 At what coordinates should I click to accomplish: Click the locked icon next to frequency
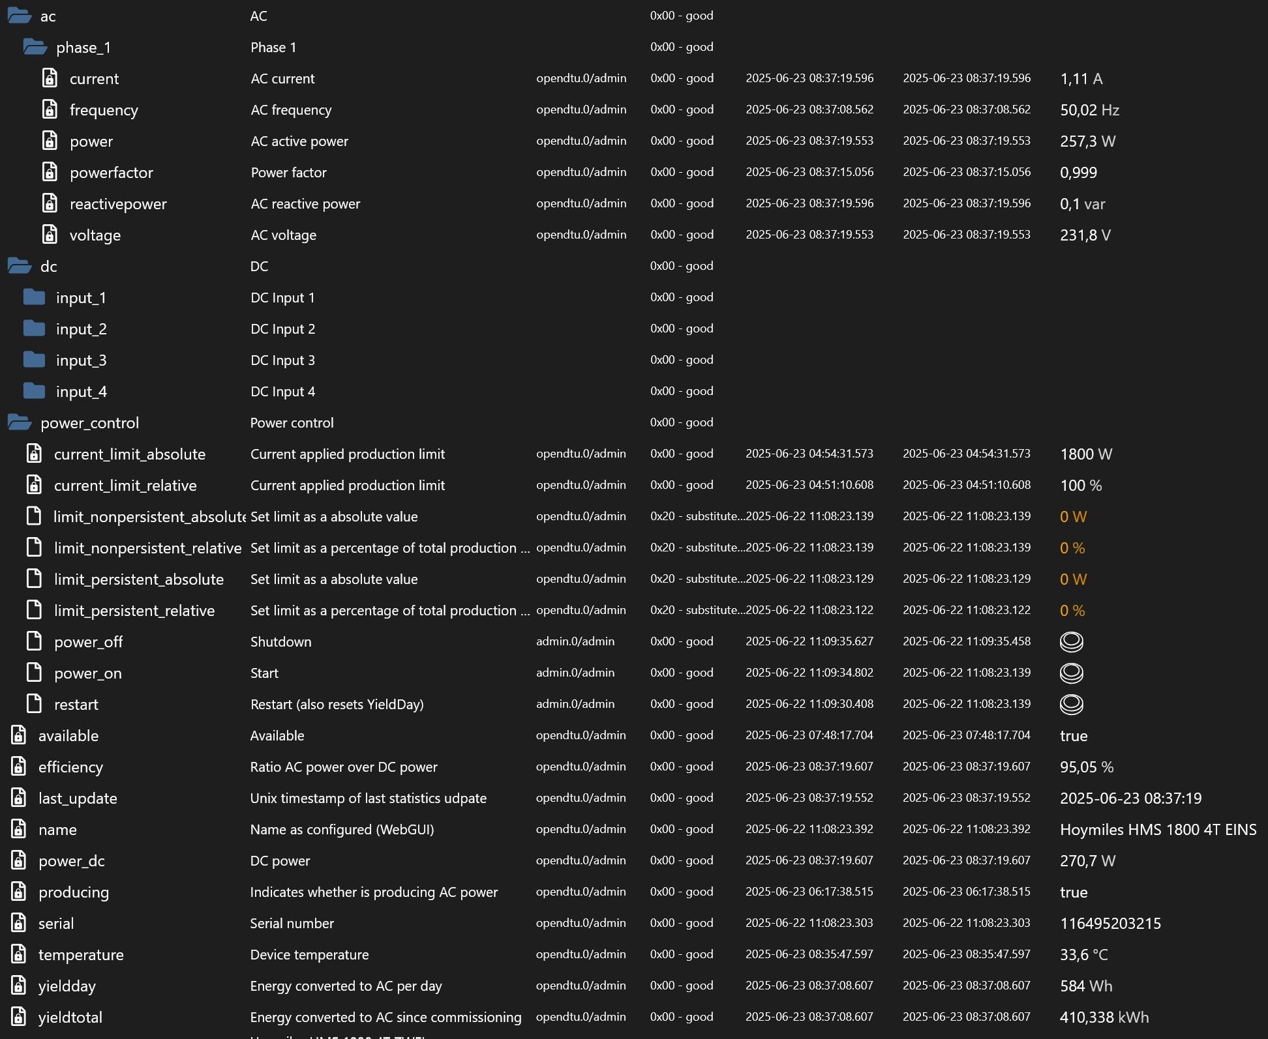50,110
